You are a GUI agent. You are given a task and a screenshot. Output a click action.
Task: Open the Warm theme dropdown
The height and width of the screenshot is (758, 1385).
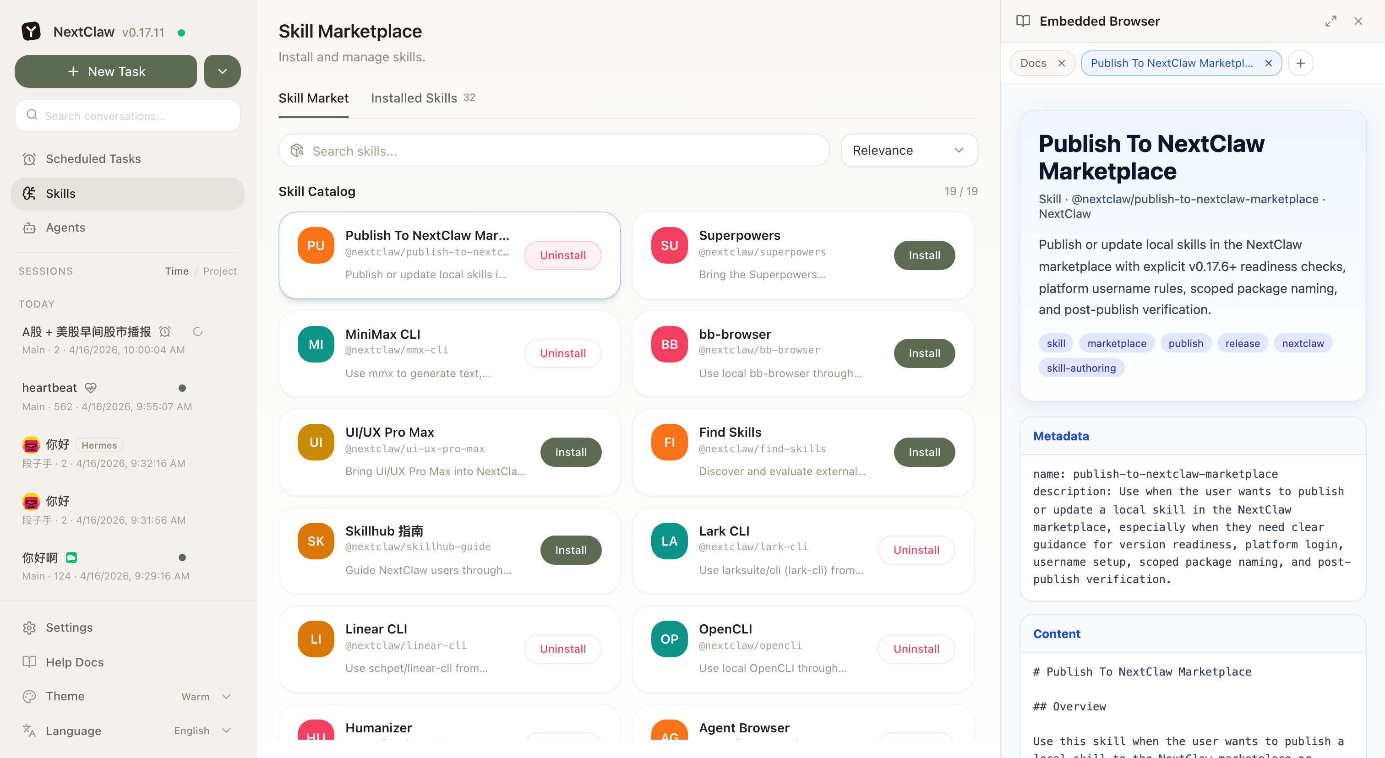coord(226,696)
